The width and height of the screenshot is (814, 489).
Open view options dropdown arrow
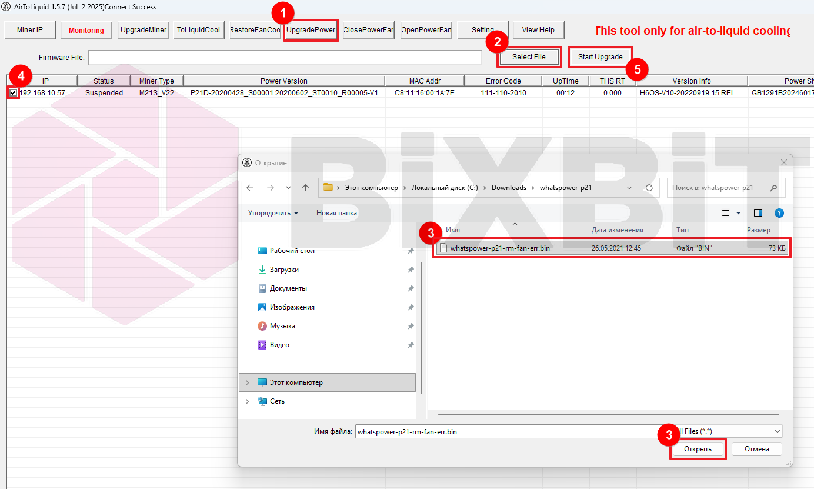pyautogui.click(x=738, y=213)
